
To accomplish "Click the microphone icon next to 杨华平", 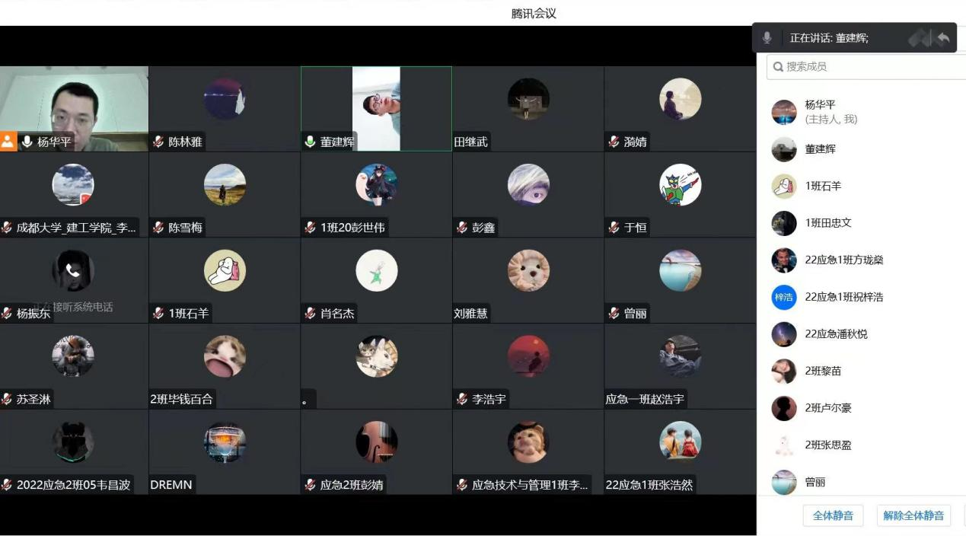I will [27, 142].
